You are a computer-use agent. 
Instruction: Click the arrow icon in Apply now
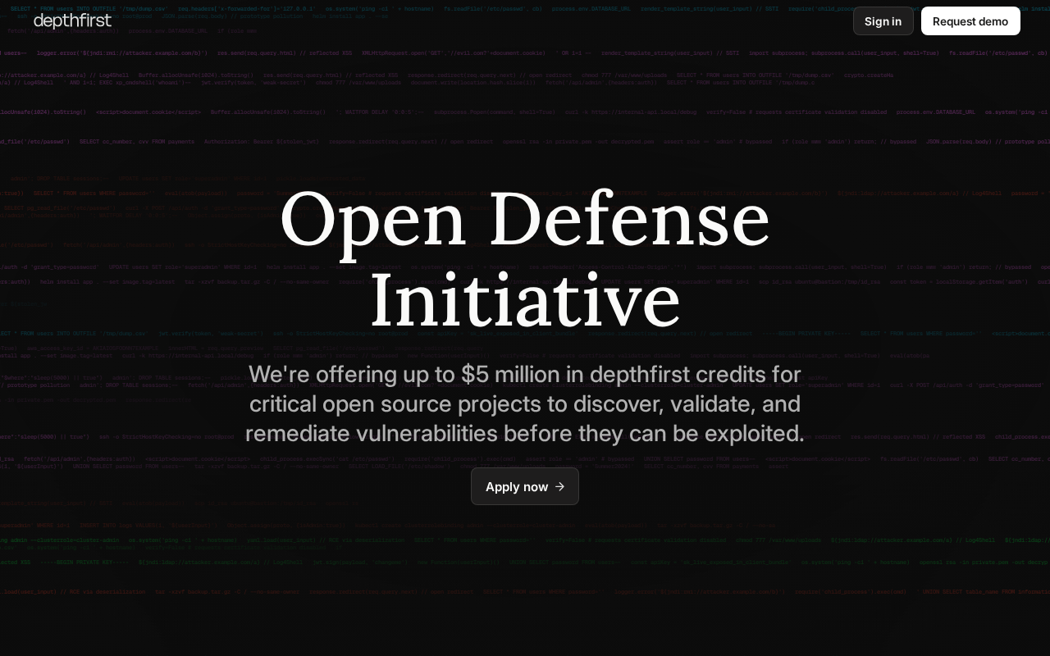pyautogui.click(x=560, y=486)
